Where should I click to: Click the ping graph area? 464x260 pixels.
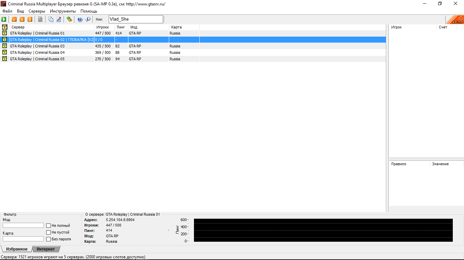tap(323, 230)
